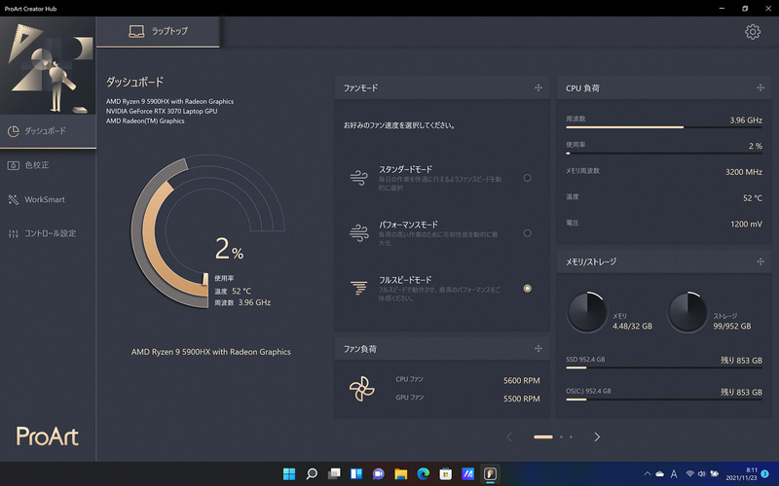Go to next dashboard page arrow
This screenshot has height=486, width=779.
(597, 436)
